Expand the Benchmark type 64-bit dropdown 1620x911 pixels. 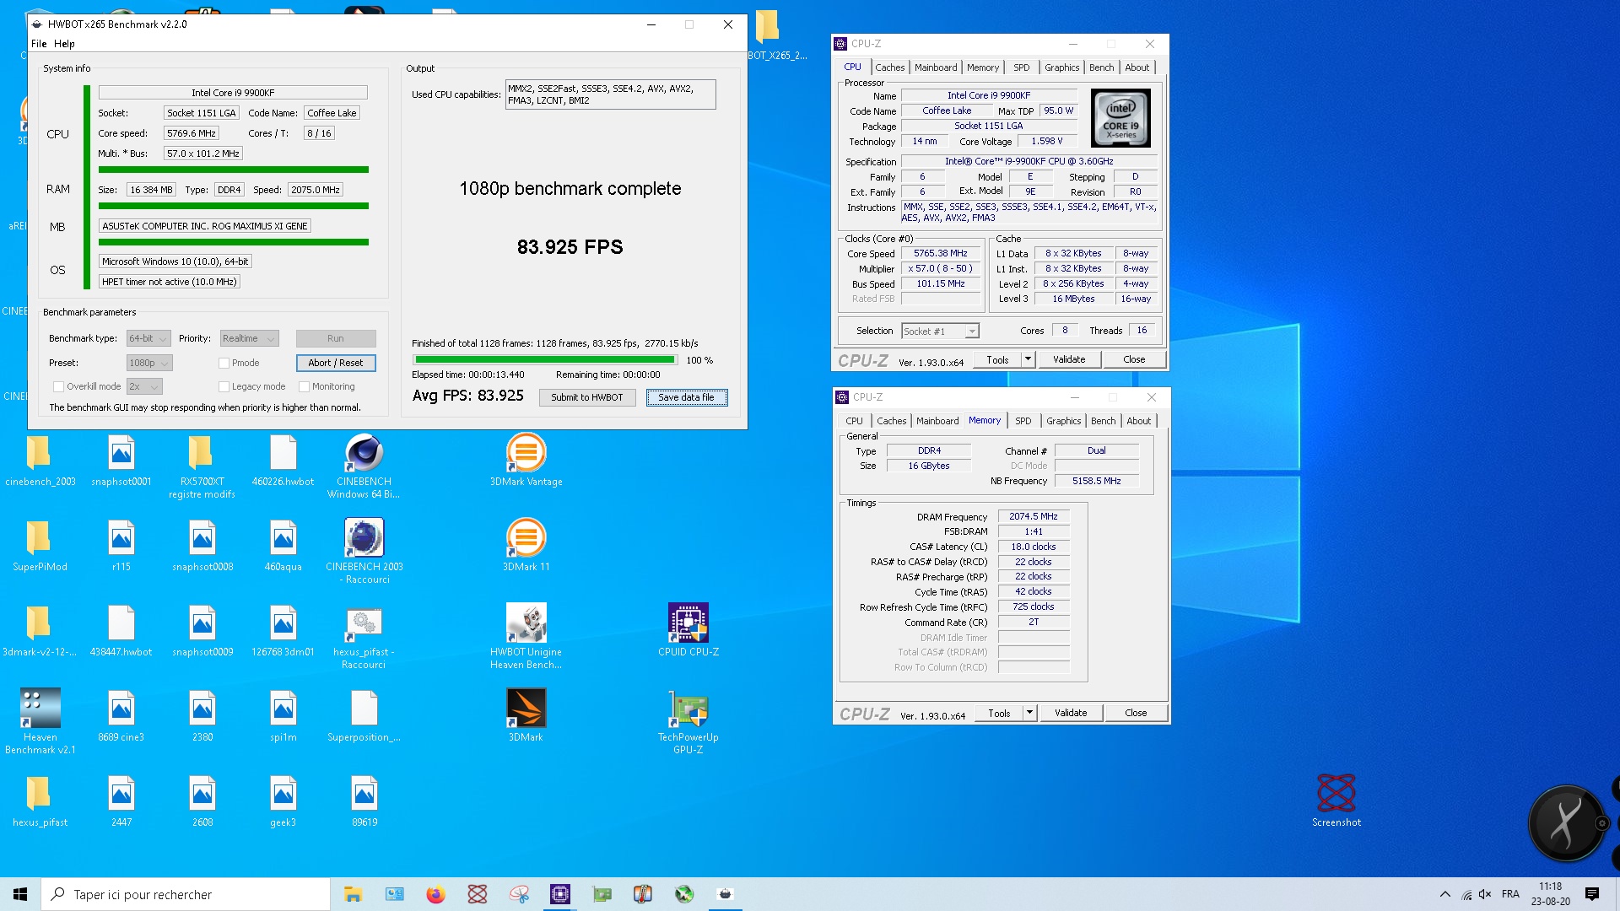tap(148, 339)
